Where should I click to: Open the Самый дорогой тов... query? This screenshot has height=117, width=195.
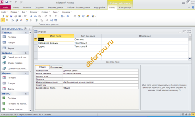tap(17, 57)
